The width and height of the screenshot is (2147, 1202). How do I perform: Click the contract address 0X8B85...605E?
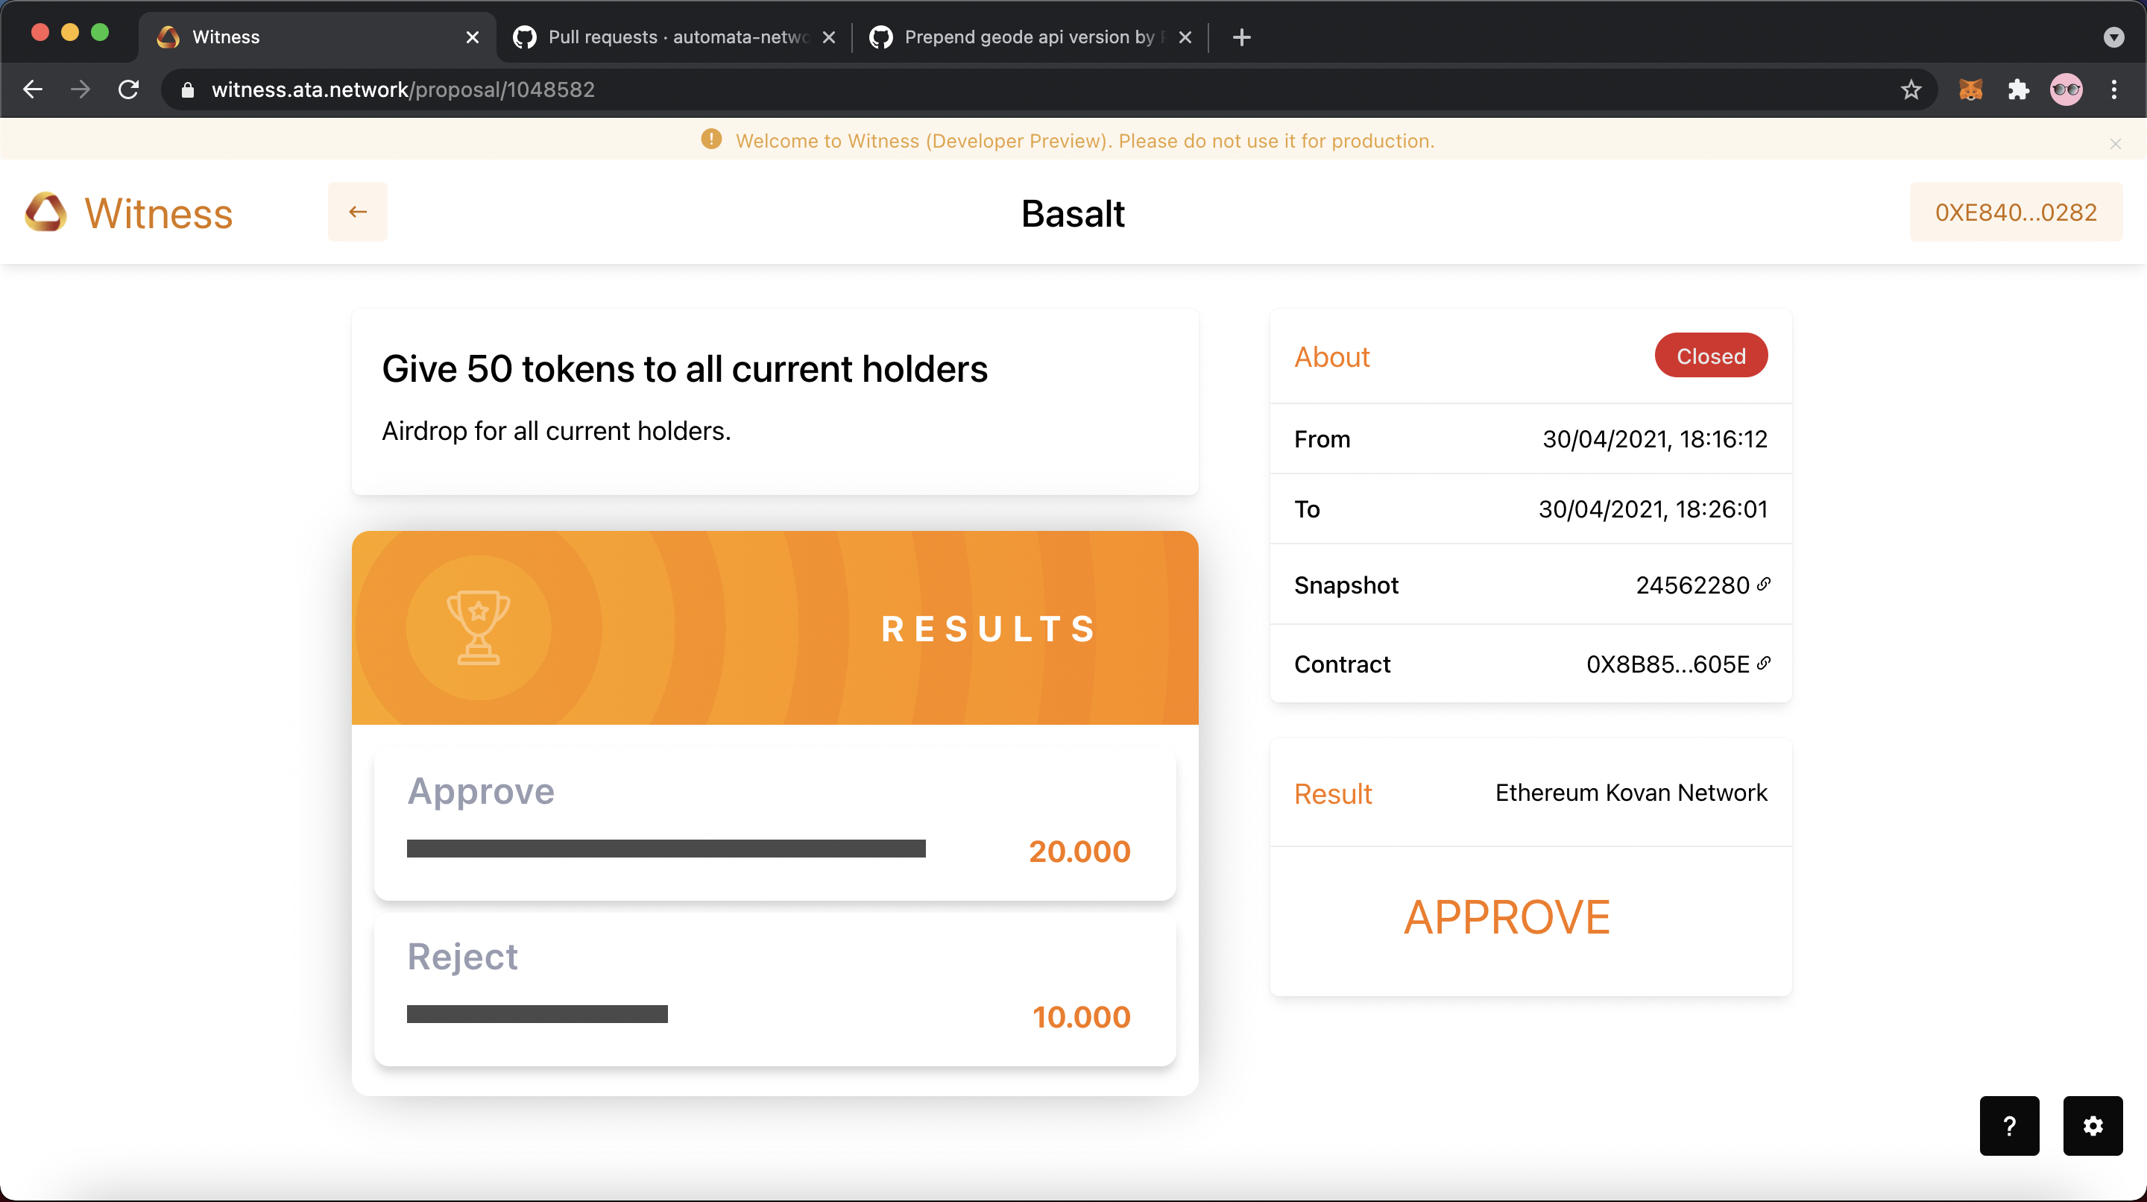click(x=1668, y=664)
